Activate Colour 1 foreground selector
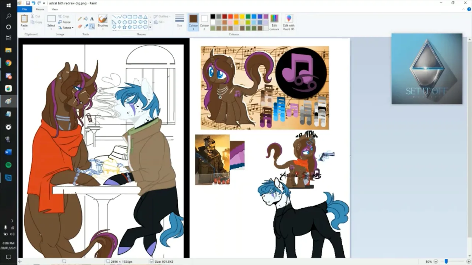Screen dimensions: 472x265 (193, 22)
